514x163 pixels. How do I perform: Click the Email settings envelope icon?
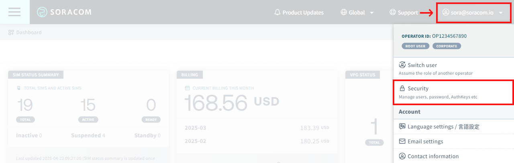[402, 141]
